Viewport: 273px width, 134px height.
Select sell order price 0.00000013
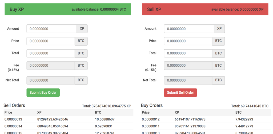coord(13,119)
